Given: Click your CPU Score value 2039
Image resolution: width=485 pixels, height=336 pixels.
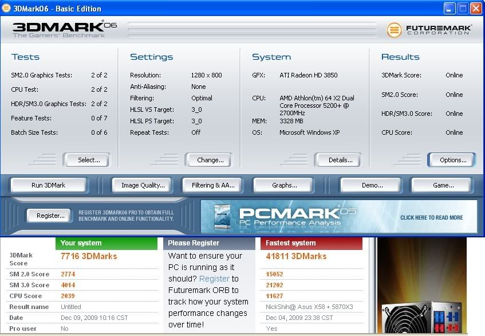Looking at the screenshot, I should pyautogui.click(x=68, y=296).
